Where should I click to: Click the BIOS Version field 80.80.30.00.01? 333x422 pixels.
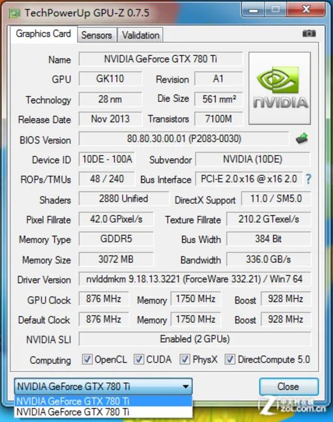coord(184,138)
